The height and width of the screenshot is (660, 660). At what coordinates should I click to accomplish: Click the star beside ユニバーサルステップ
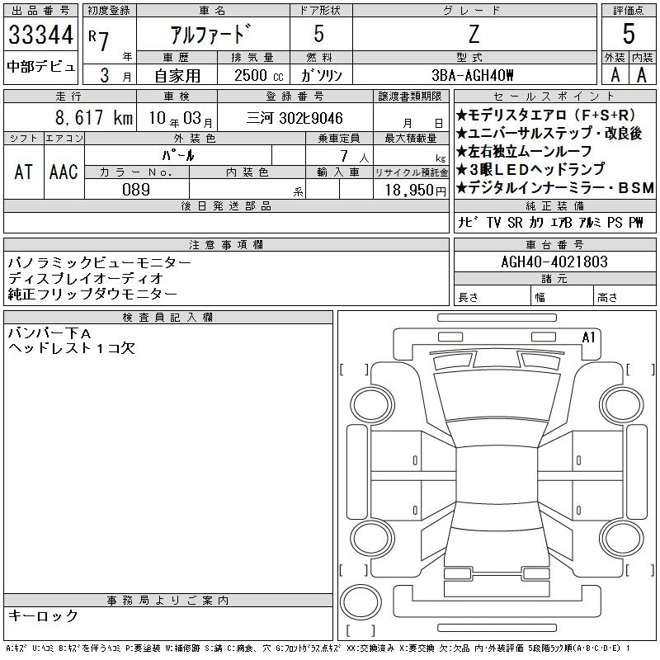point(462,134)
